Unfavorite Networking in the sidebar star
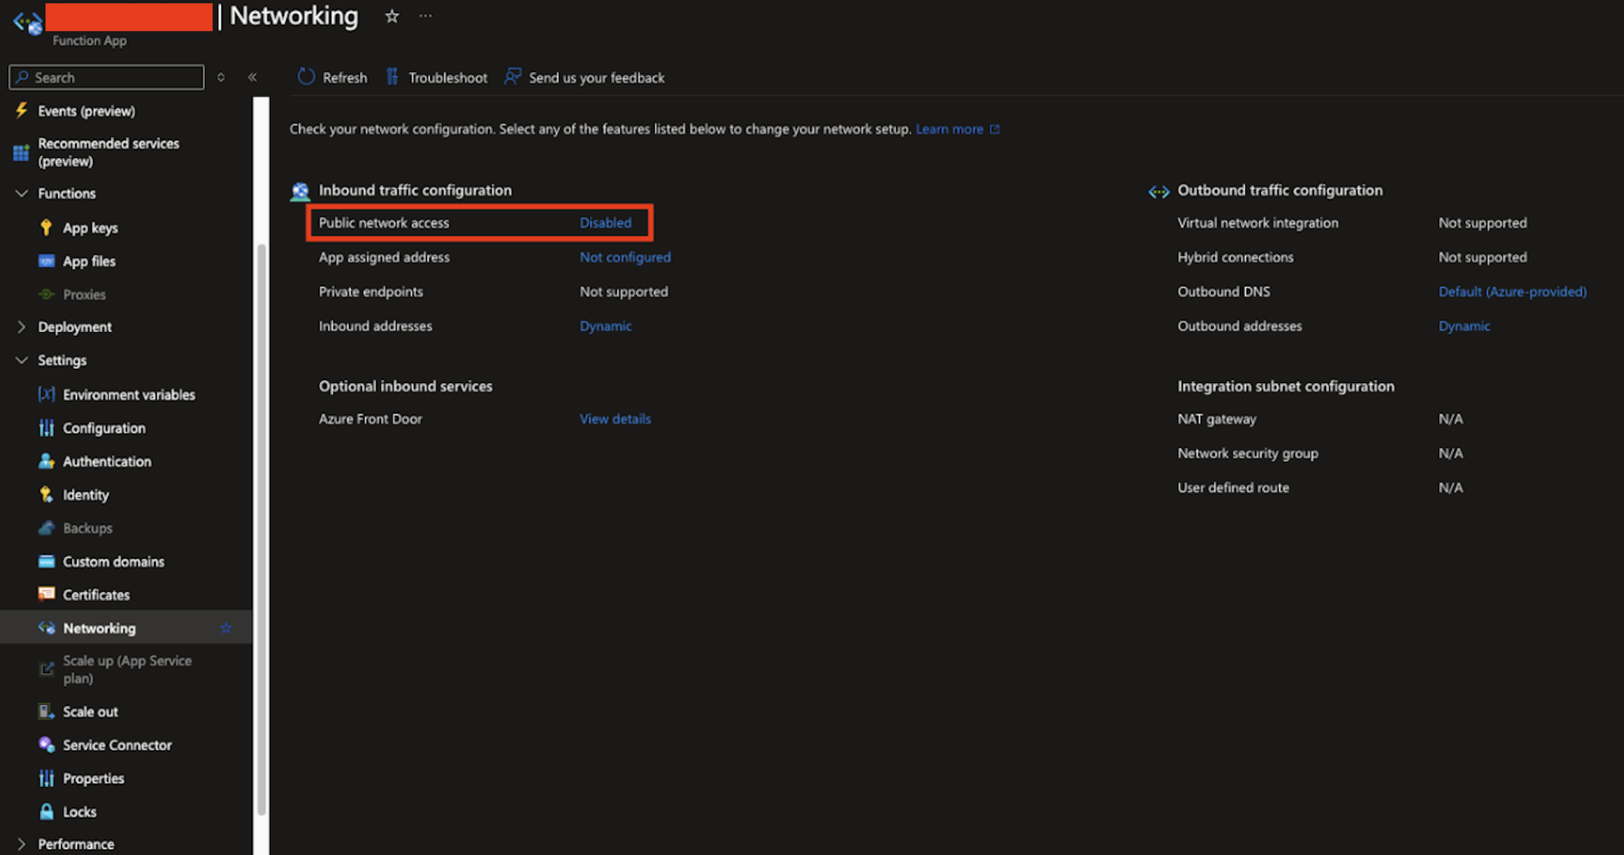The width and height of the screenshot is (1624, 855). point(226,627)
